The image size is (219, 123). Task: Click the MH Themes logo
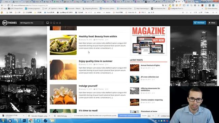coord(10,23)
